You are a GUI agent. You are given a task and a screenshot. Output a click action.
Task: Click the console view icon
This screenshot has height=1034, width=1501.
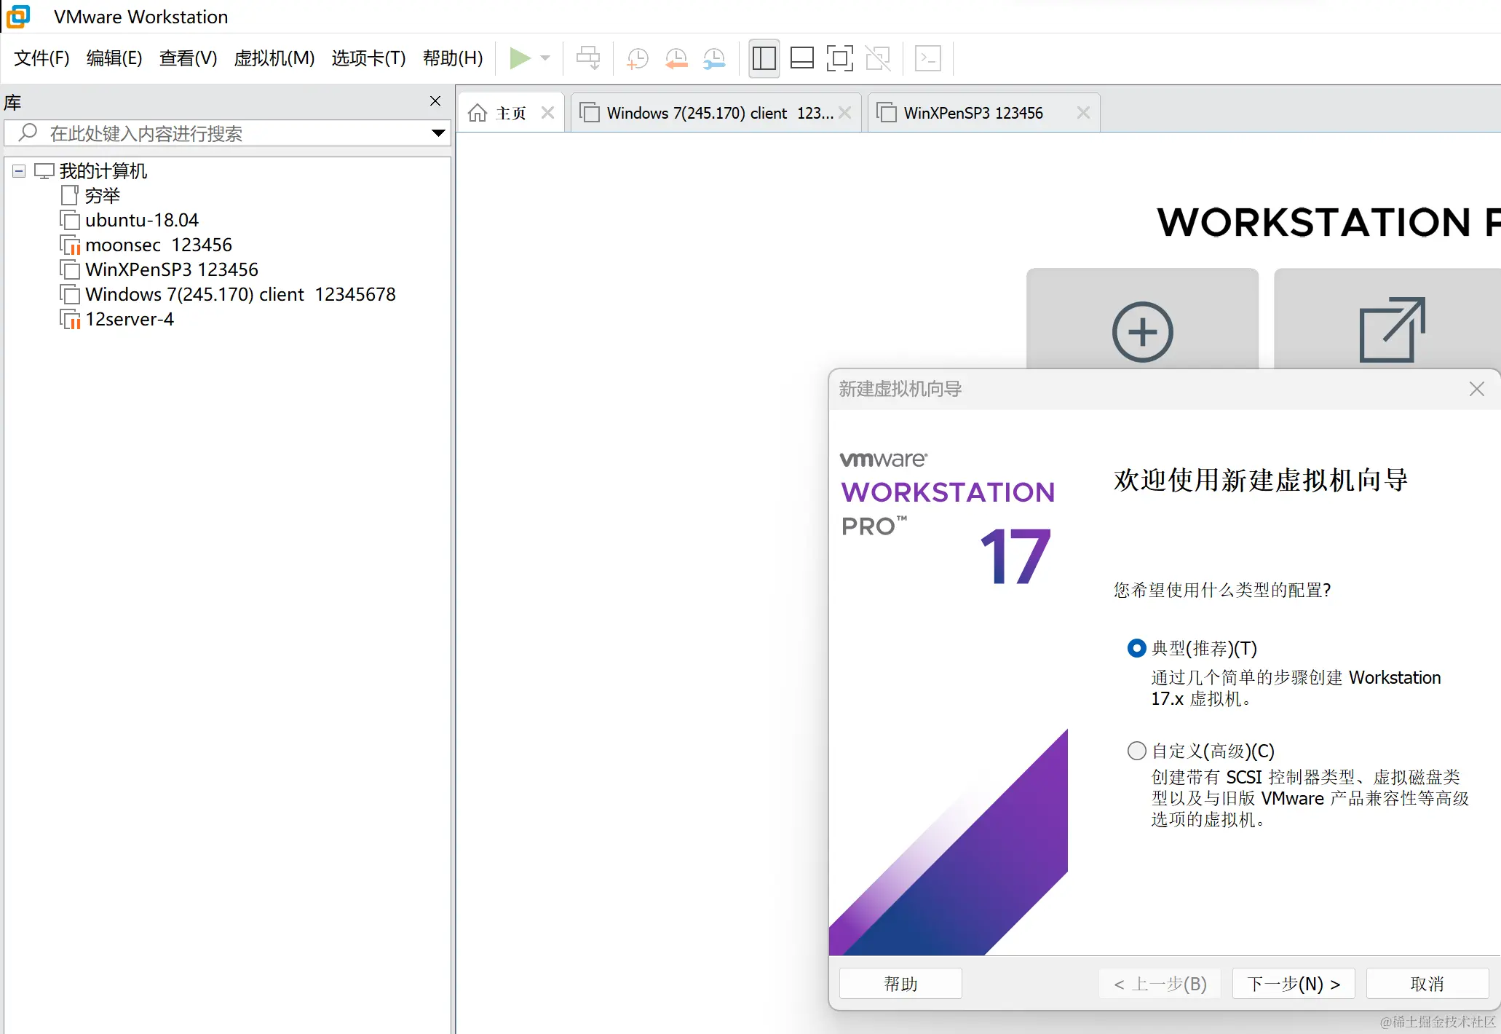[927, 58]
